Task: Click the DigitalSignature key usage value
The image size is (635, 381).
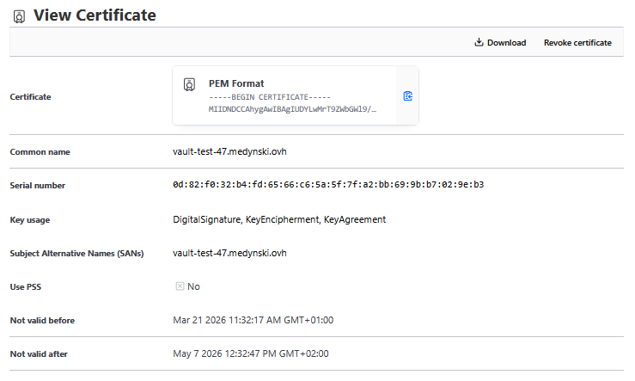Action: [x=207, y=219]
